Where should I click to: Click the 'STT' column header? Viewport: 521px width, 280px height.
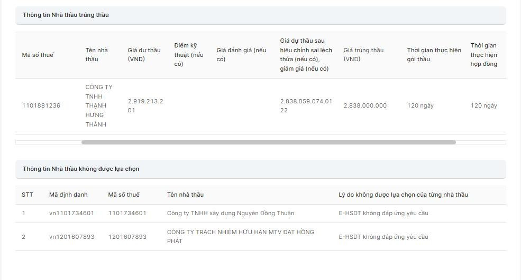click(x=28, y=195)
